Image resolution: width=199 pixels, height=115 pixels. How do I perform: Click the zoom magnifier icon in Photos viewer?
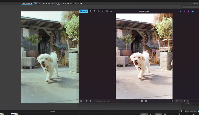(185, 101)
